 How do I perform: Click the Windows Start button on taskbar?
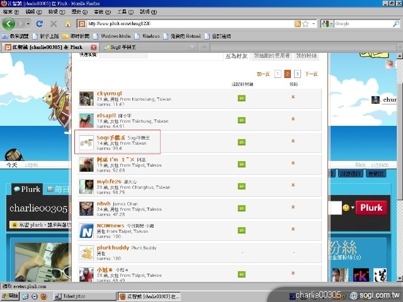[10, 295]
